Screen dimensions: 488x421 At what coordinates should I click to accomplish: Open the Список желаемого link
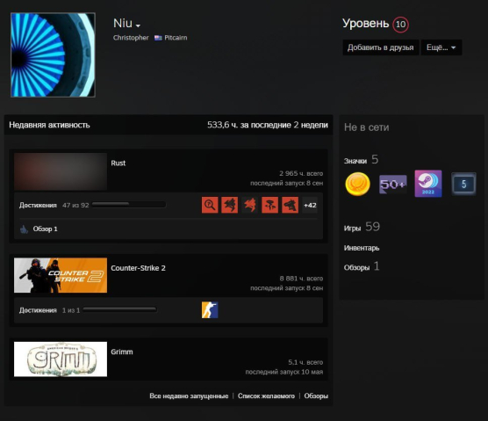266,396
